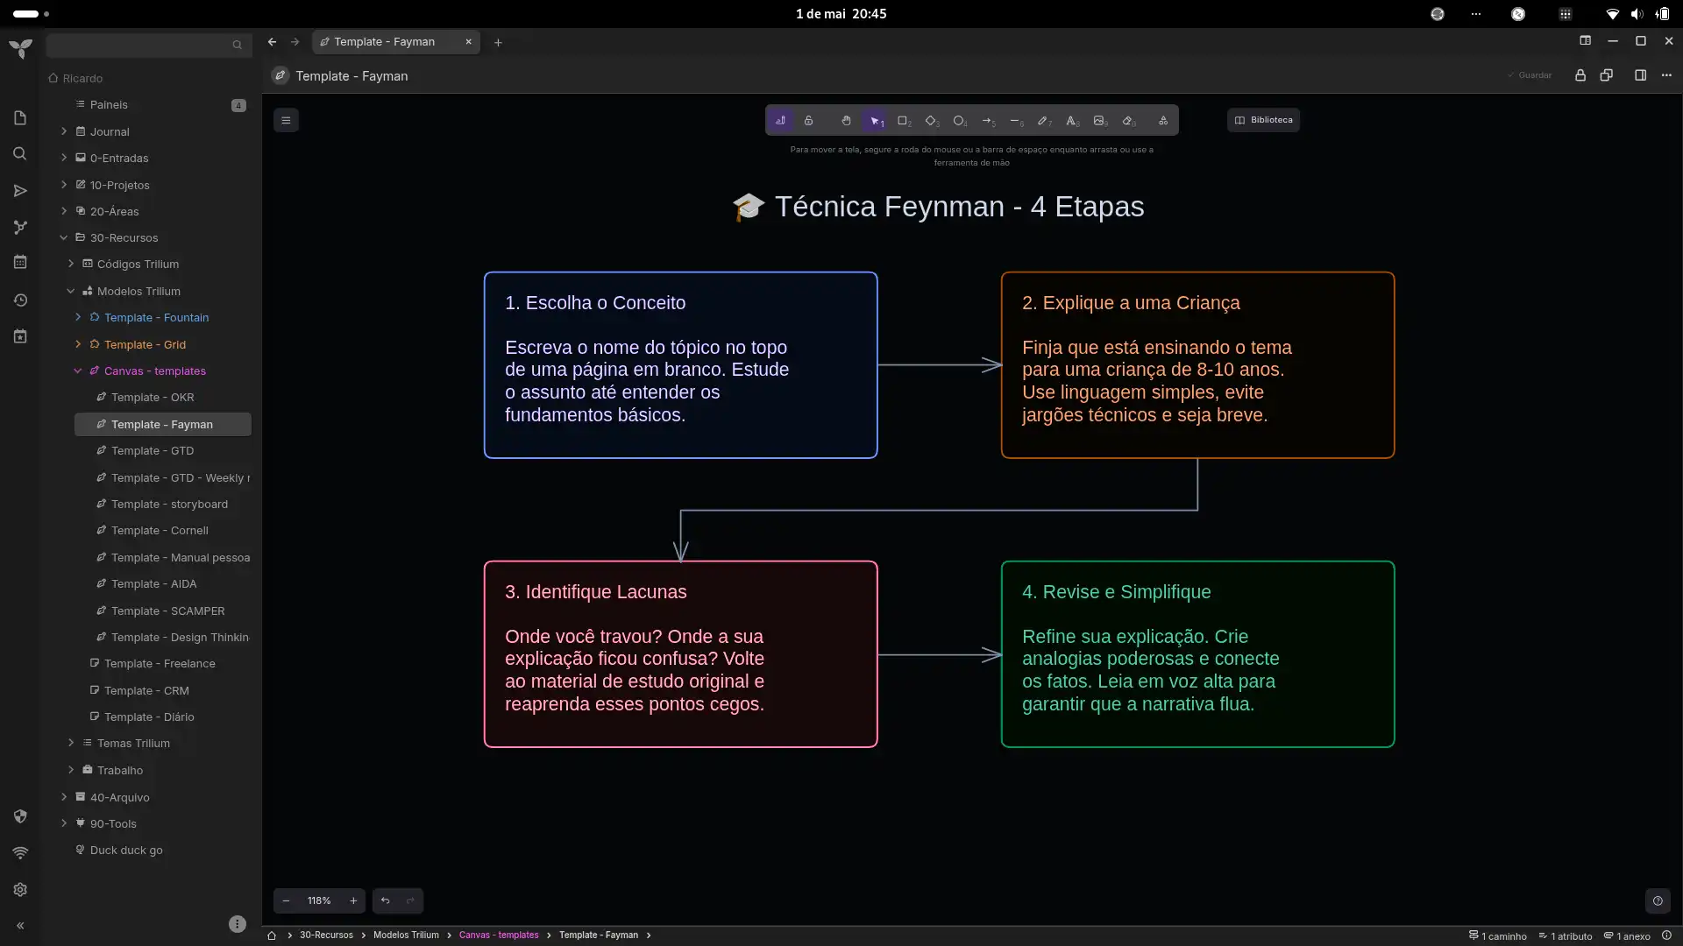
Task: Go back in note history
Action: tap(273, 41)
